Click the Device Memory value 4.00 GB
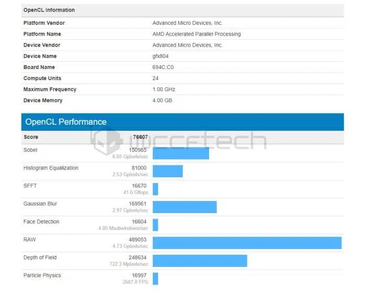Viewport: 387px width, 294px height. tap(162, 100)
